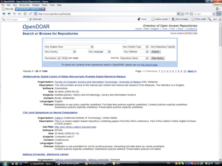Click the Google search engine icon
The image size is (222, 166).
pyautogui.click(x=192, y=14)
